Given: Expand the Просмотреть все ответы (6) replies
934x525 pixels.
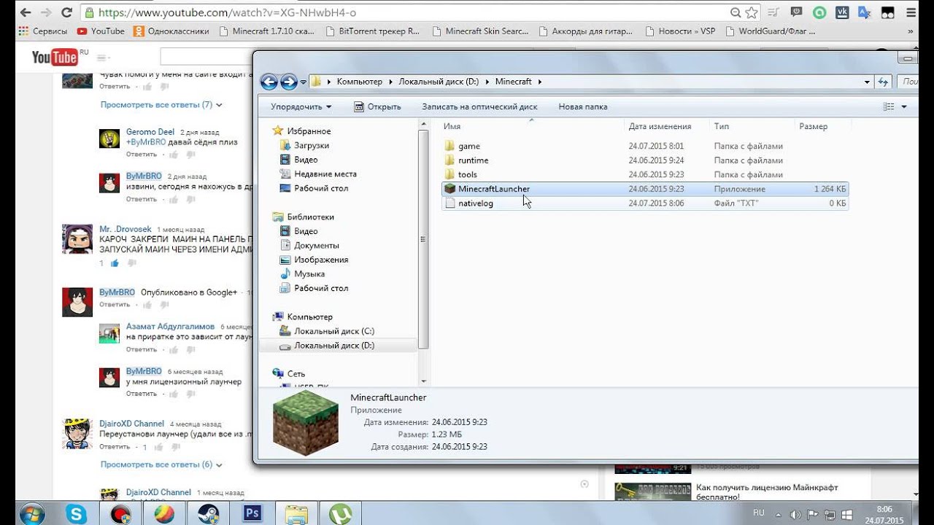Looking at the screenshot, I should point(161,464).
